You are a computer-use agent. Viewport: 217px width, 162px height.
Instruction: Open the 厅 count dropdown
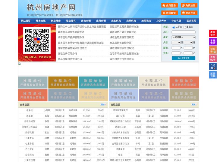pos(188,43)
